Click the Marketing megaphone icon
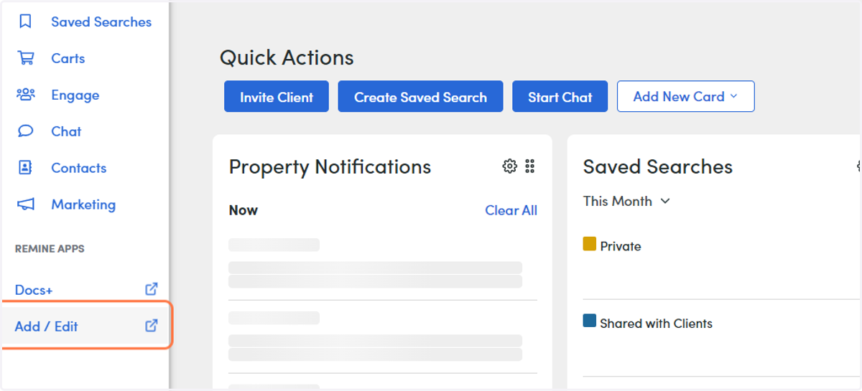 click(26, 204)
